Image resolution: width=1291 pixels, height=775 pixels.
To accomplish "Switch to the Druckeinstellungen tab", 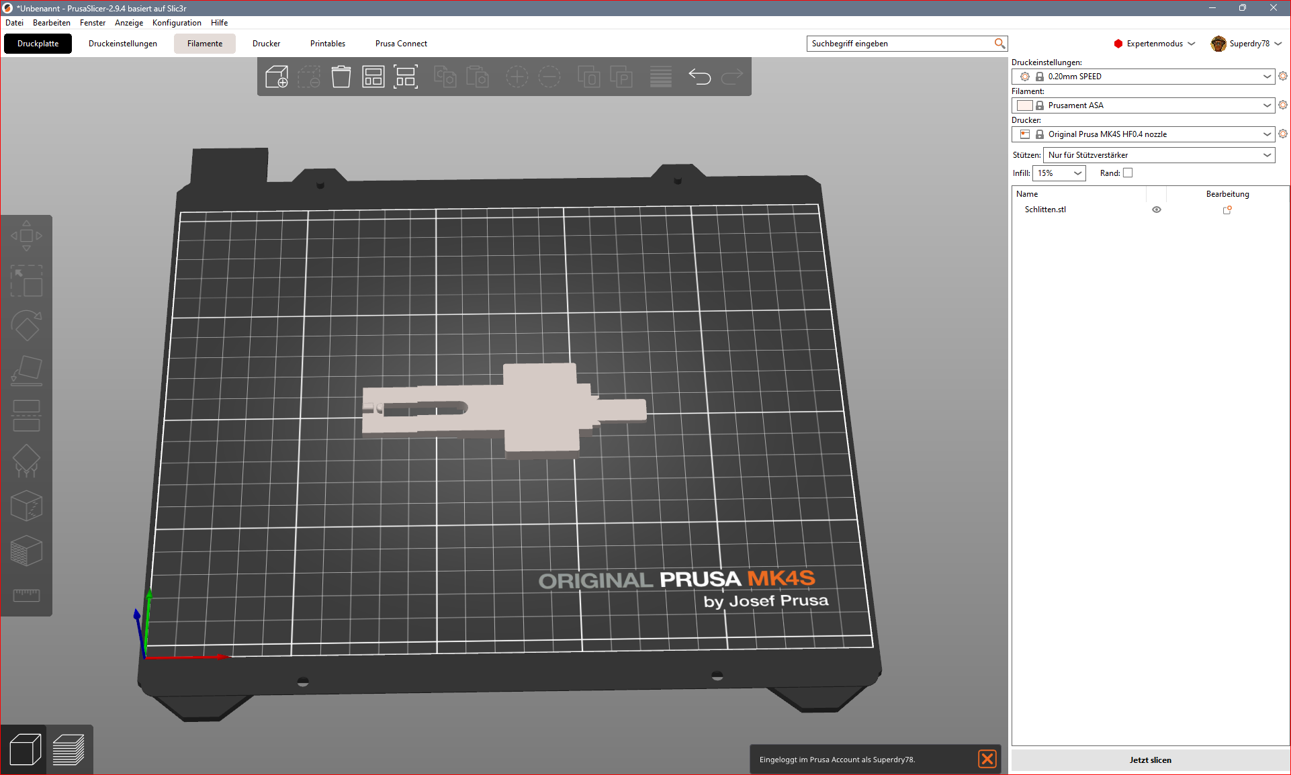I will (x=123, y=44).
